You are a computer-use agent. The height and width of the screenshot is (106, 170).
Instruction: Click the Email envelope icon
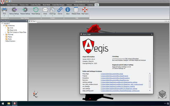[45, 10]
